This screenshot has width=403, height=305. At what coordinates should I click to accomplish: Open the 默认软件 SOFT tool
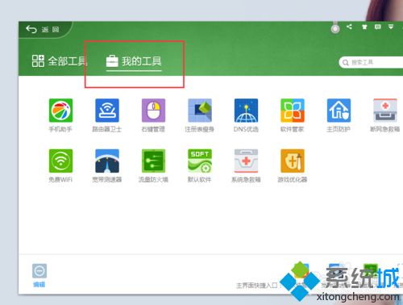(200, 161)
